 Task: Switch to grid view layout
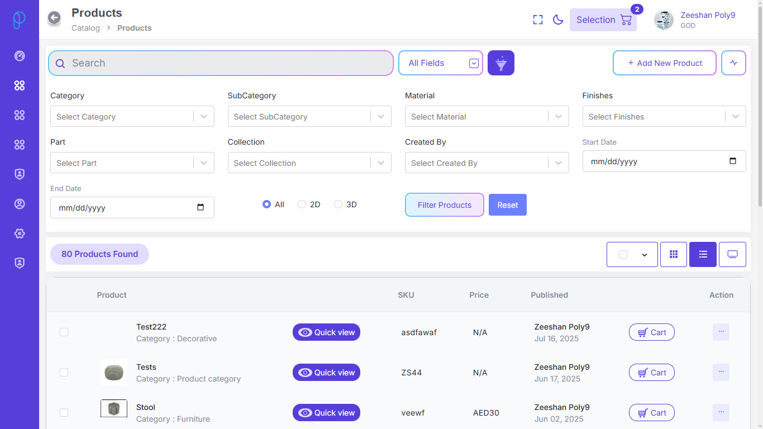coord(673,255)
